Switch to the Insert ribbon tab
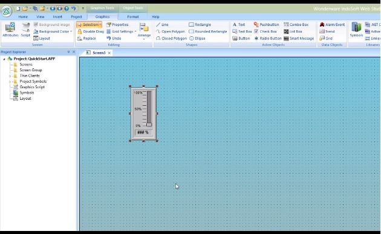 coord(57,17)
